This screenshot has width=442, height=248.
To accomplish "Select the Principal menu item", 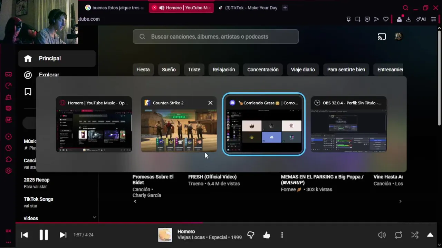I will point(57,59).
